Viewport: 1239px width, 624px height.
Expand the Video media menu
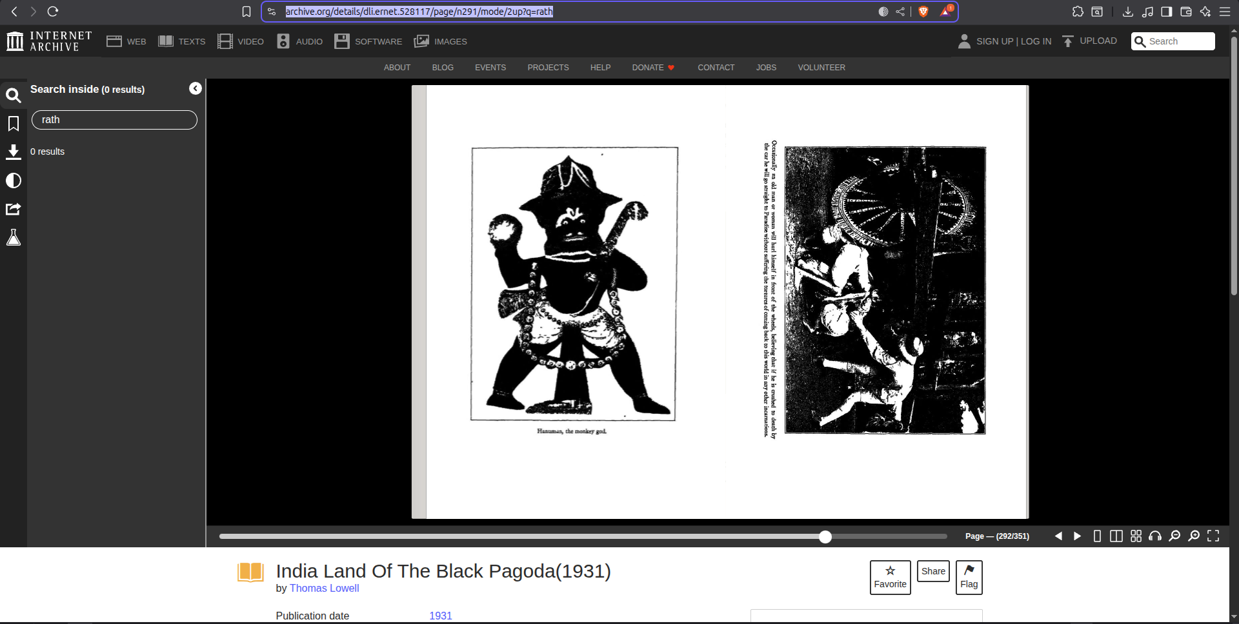(241, 41)
